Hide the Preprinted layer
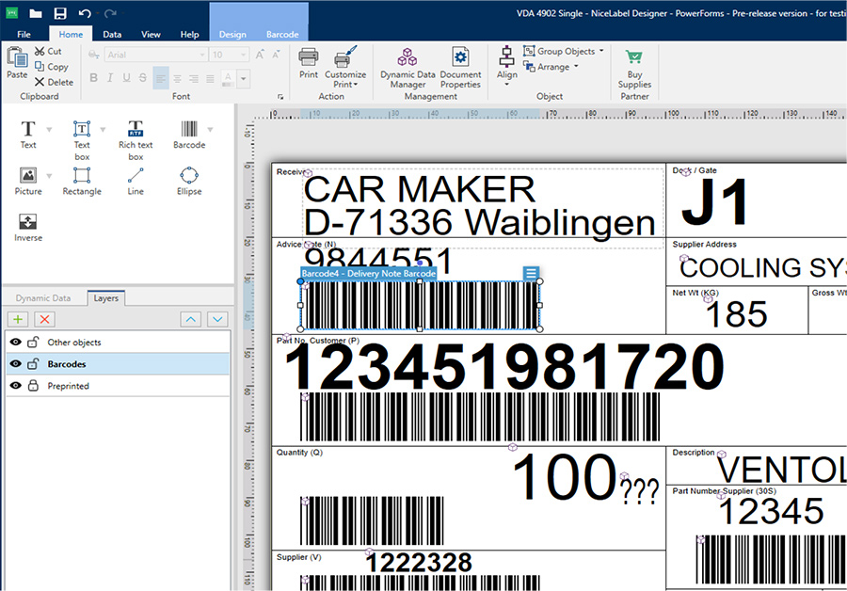 point(16,385)
